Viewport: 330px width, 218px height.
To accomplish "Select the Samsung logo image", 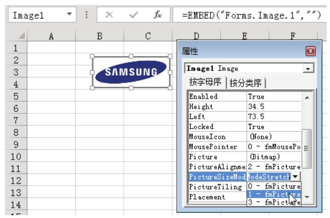I will [131, 72].
